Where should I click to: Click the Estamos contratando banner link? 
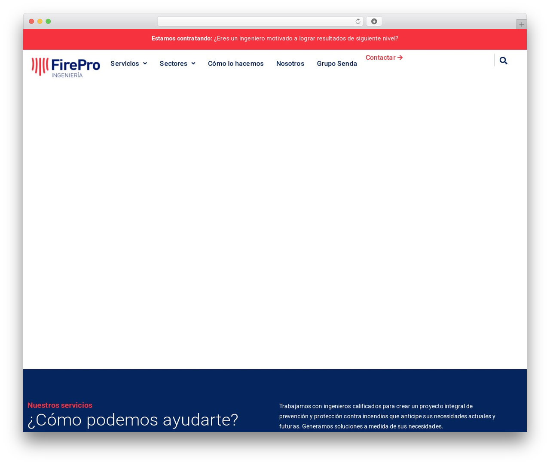coord(275,39)
